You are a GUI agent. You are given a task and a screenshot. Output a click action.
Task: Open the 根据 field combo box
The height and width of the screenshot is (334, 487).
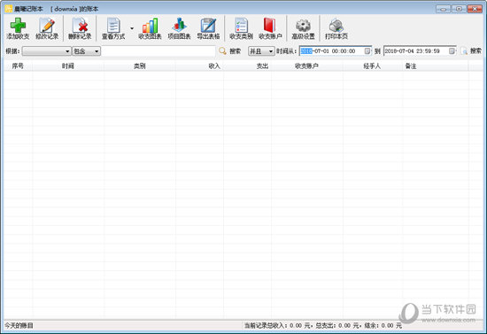47,51
